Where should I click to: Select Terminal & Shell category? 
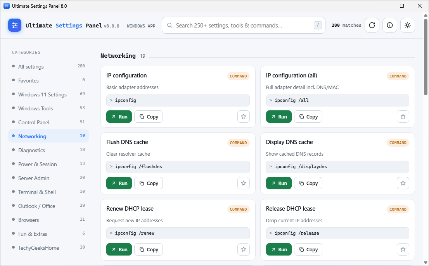[x=48, y=192]
